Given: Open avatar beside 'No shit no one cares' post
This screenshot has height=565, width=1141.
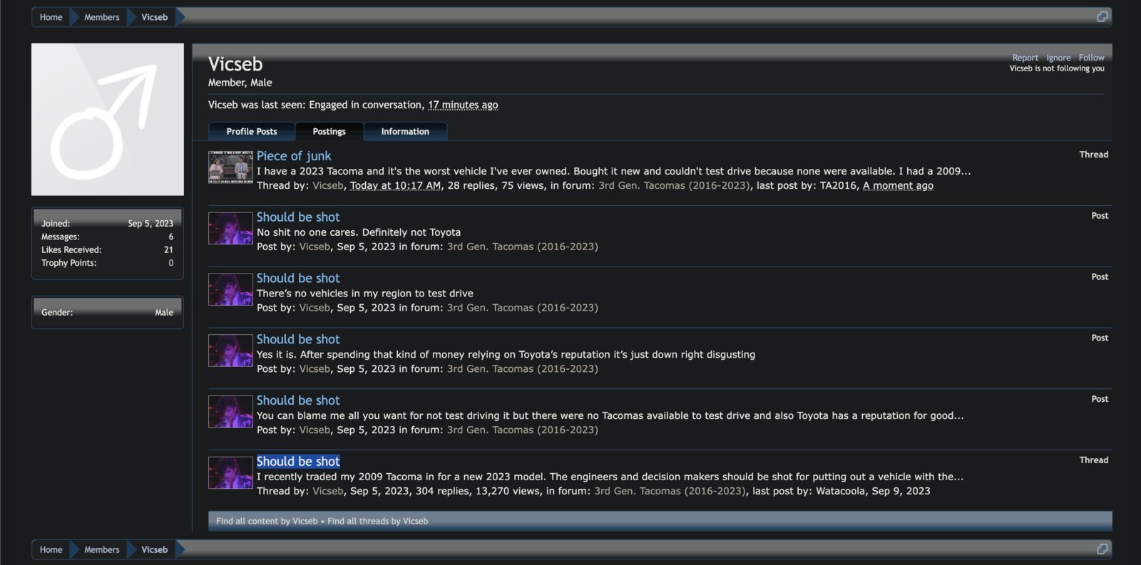Looking at the screenshot, I should pyautogui.click(x=230, y=228).
